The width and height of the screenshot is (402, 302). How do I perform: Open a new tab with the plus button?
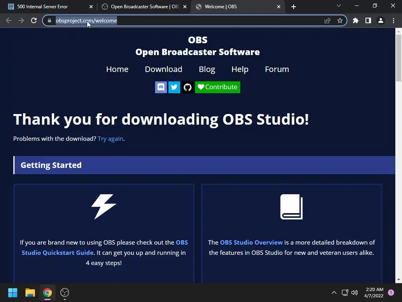294,7
